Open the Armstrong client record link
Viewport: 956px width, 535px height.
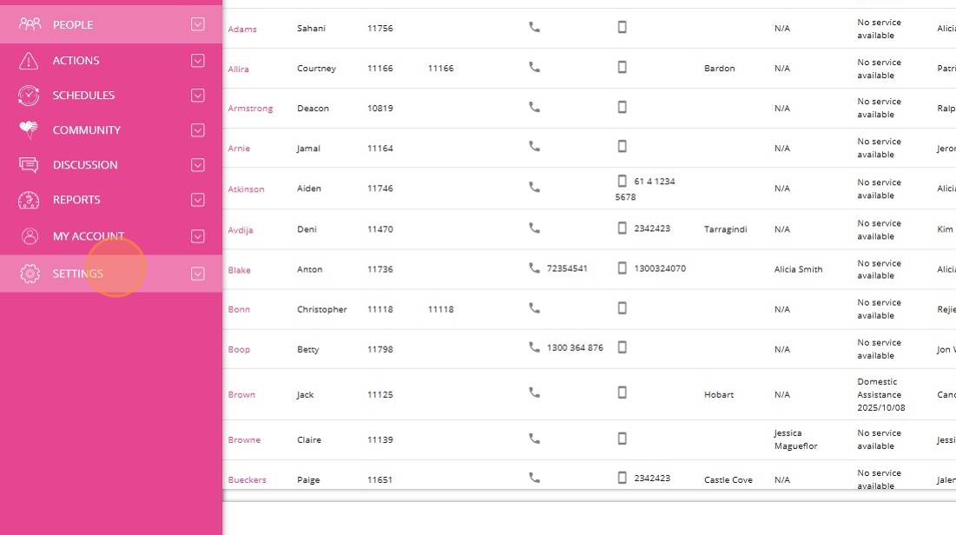click(x=250, y=109)
